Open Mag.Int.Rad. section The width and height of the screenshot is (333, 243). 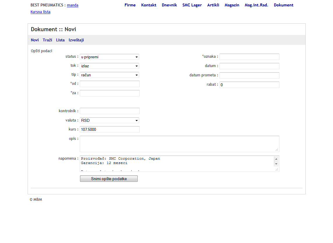point(256,5)
